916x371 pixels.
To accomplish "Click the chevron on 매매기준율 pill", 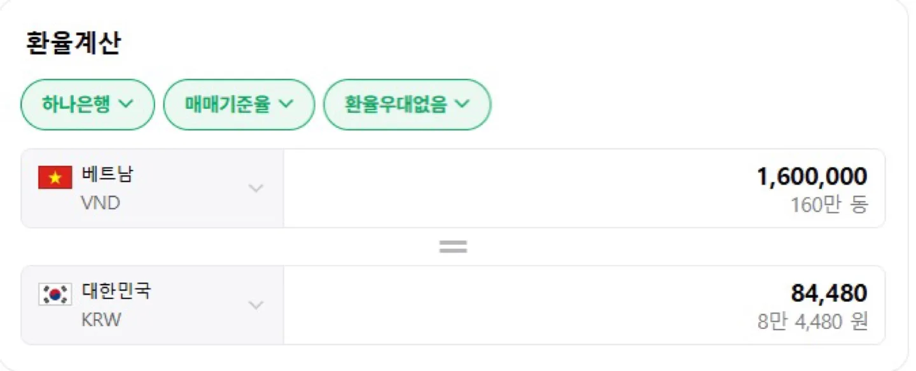I will point(286,104).
